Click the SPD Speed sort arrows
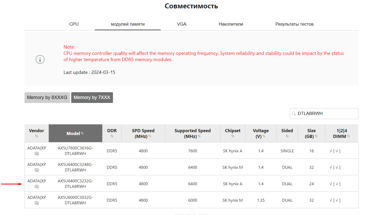 150,136
